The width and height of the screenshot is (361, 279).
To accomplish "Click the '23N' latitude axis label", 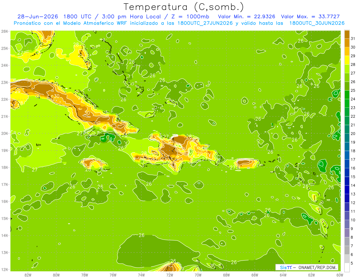I will click(5, 82).
